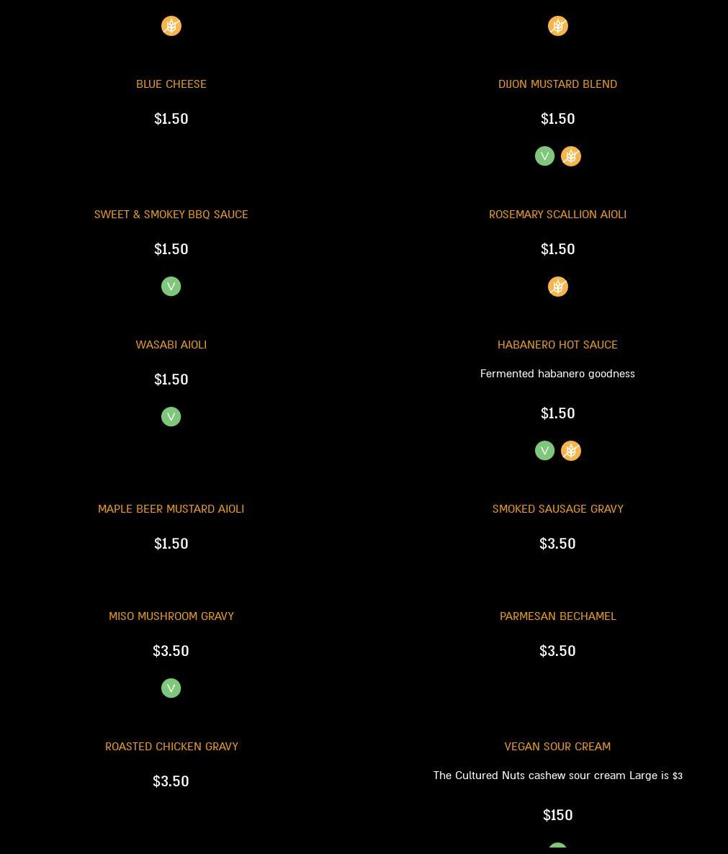Click the "Fermented habanero goodness" description
This screenshot has height=854, width=728.
pos(558,374)
